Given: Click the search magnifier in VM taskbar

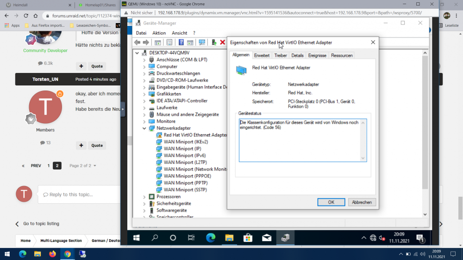Looking at the screenshot, I should tap(155, 238).
